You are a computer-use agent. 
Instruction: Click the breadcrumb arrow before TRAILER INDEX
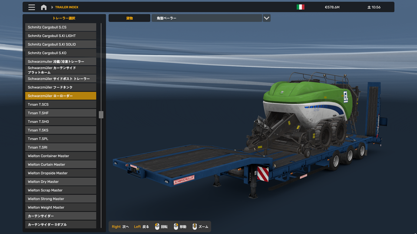(52, 7)
